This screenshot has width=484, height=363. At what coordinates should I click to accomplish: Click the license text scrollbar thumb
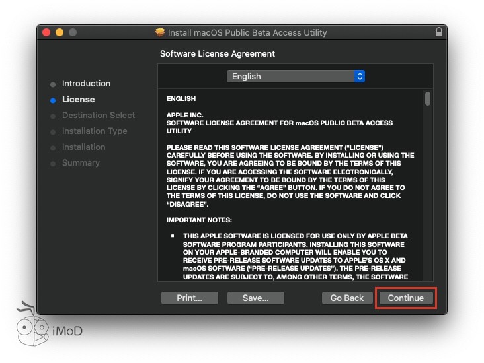click(428, 99)
